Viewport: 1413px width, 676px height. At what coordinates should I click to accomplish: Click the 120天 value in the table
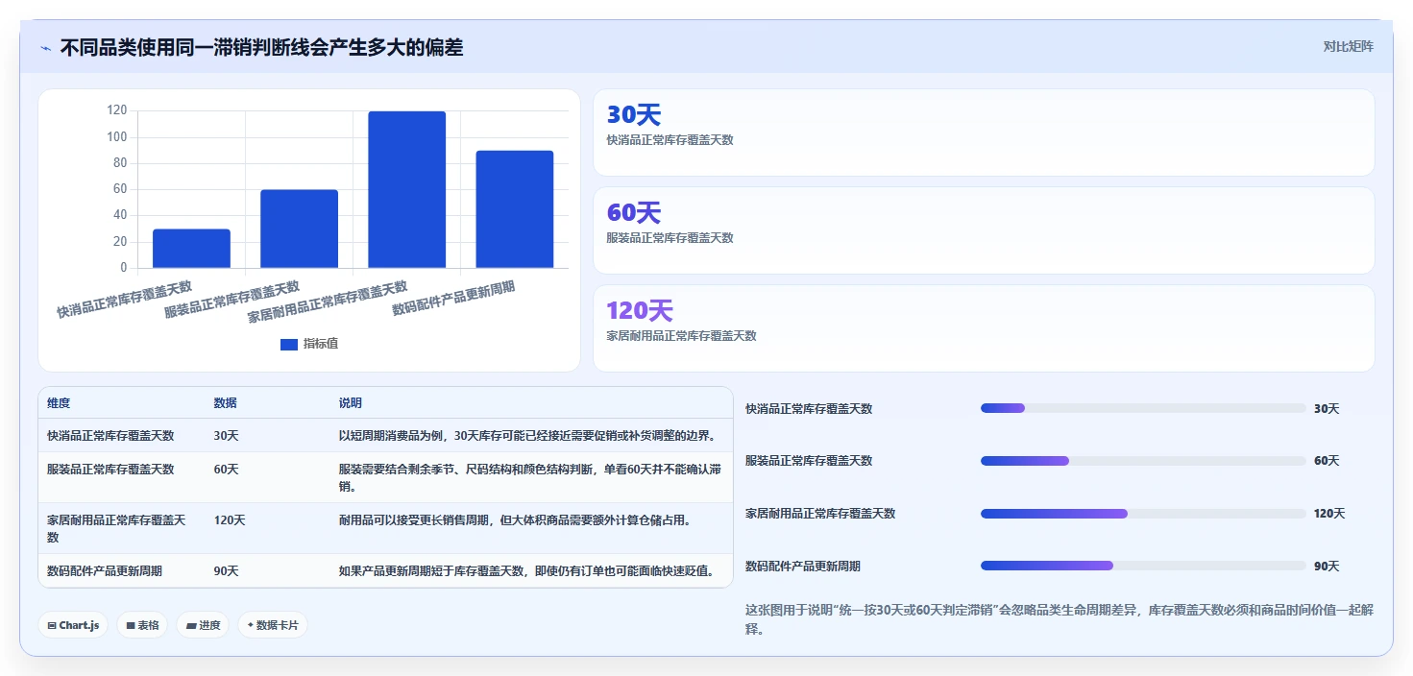[230, 520]
